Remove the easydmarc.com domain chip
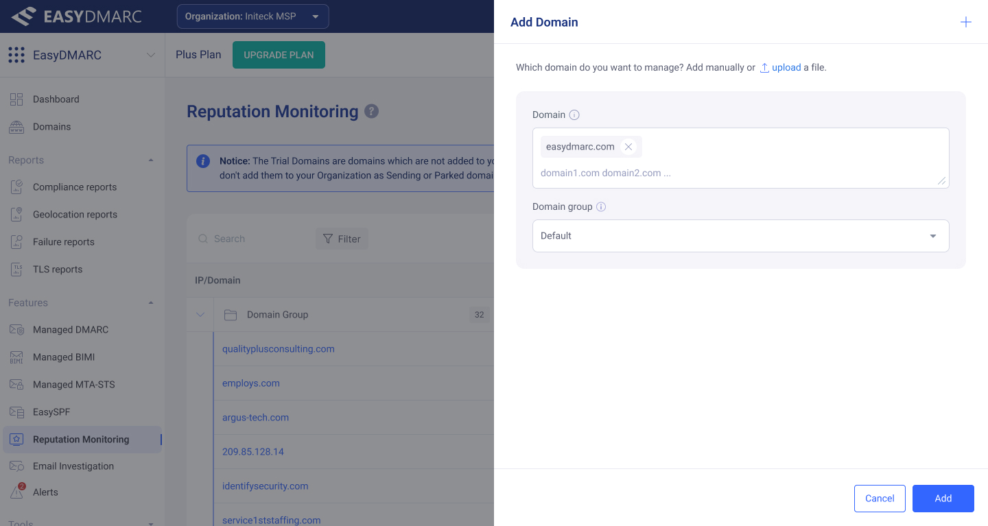The height and width of the screenshot is (526, 988). pyautogui.click(x=628, y=147)
